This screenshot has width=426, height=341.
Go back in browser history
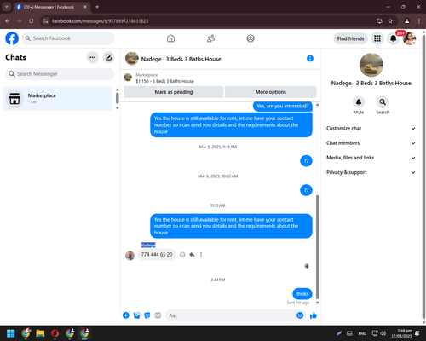[x=8, y=21]
